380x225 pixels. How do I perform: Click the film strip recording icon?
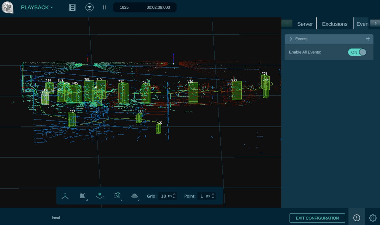72,7
